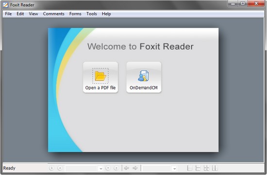The width and height of the screenshot is (267, 175).
Task: Go to next page in status bar
Action: 108,168
